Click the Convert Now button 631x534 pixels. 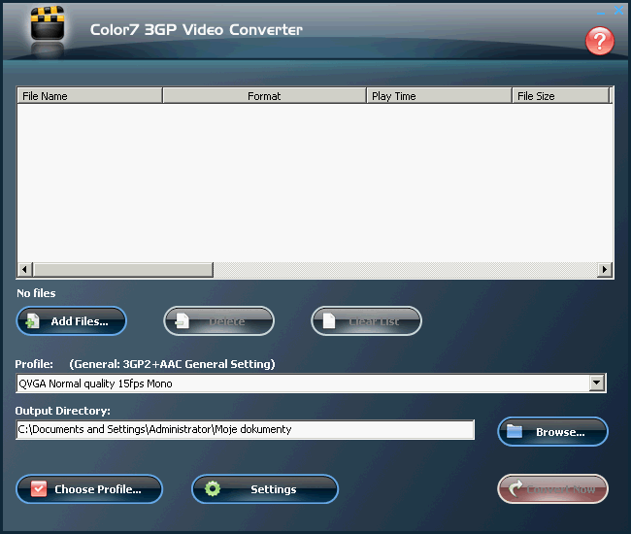tap(553, 489)
